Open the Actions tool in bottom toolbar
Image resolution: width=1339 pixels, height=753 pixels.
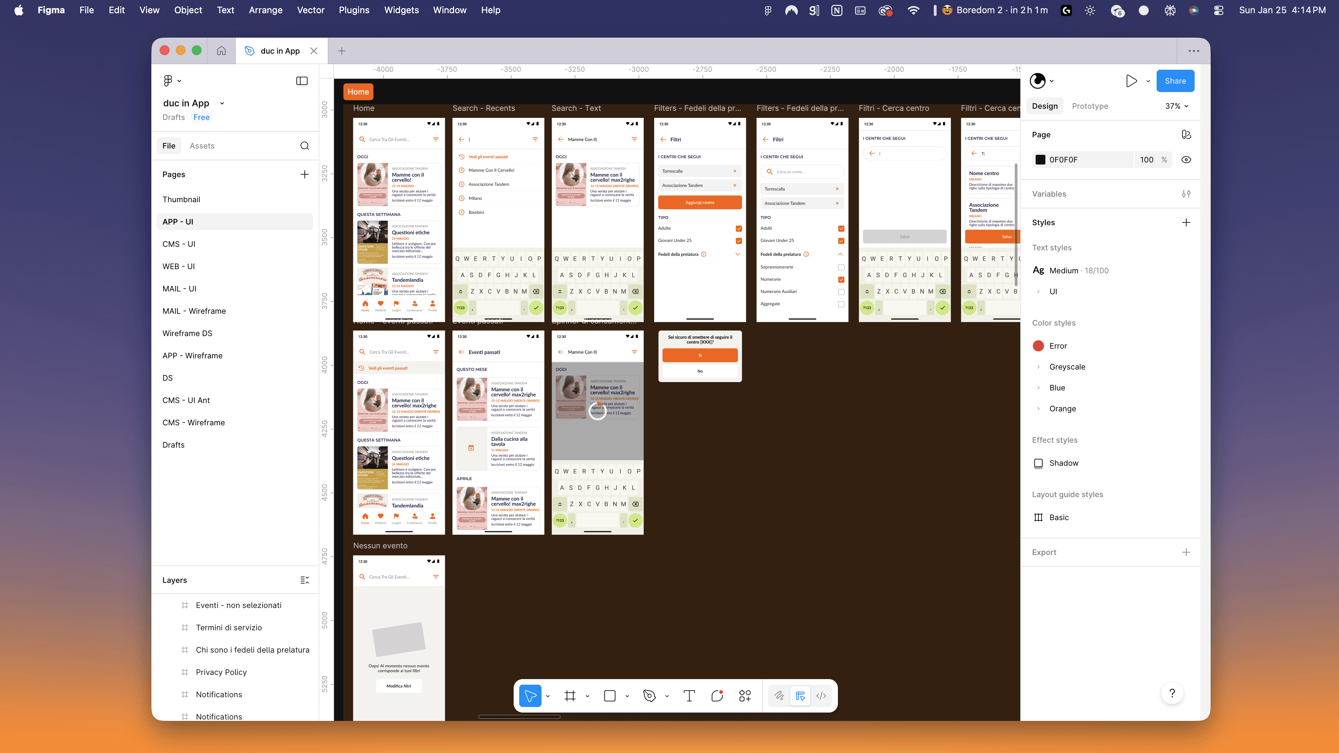coord(745,696)
